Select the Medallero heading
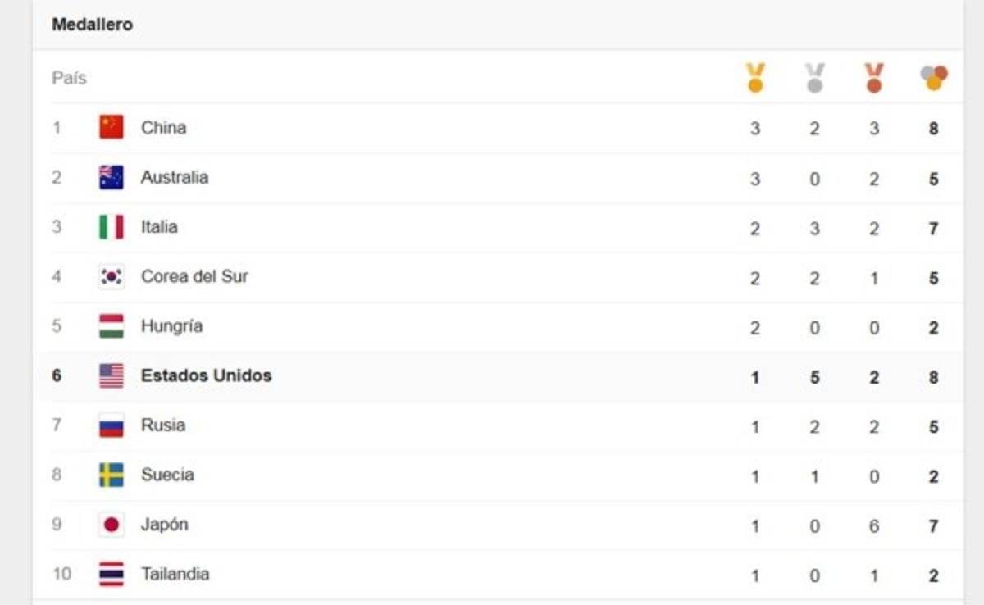 [92, 25]
